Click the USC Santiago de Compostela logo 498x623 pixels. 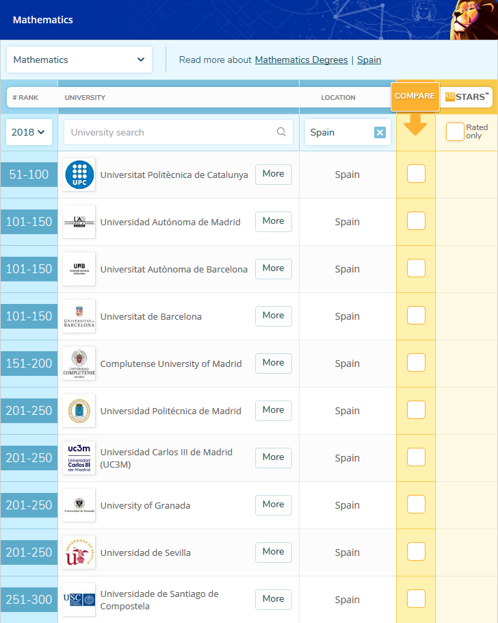click(79, 600)
